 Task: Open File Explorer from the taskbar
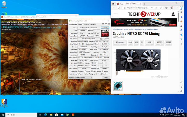coord(51,115)
